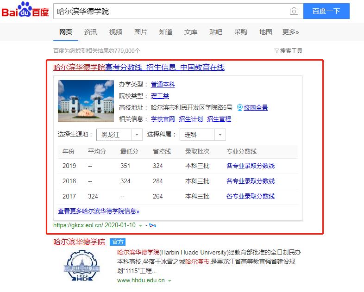Screen dimensions: 364x292
Task: Open the 招生章程 link
Action: 219,119
